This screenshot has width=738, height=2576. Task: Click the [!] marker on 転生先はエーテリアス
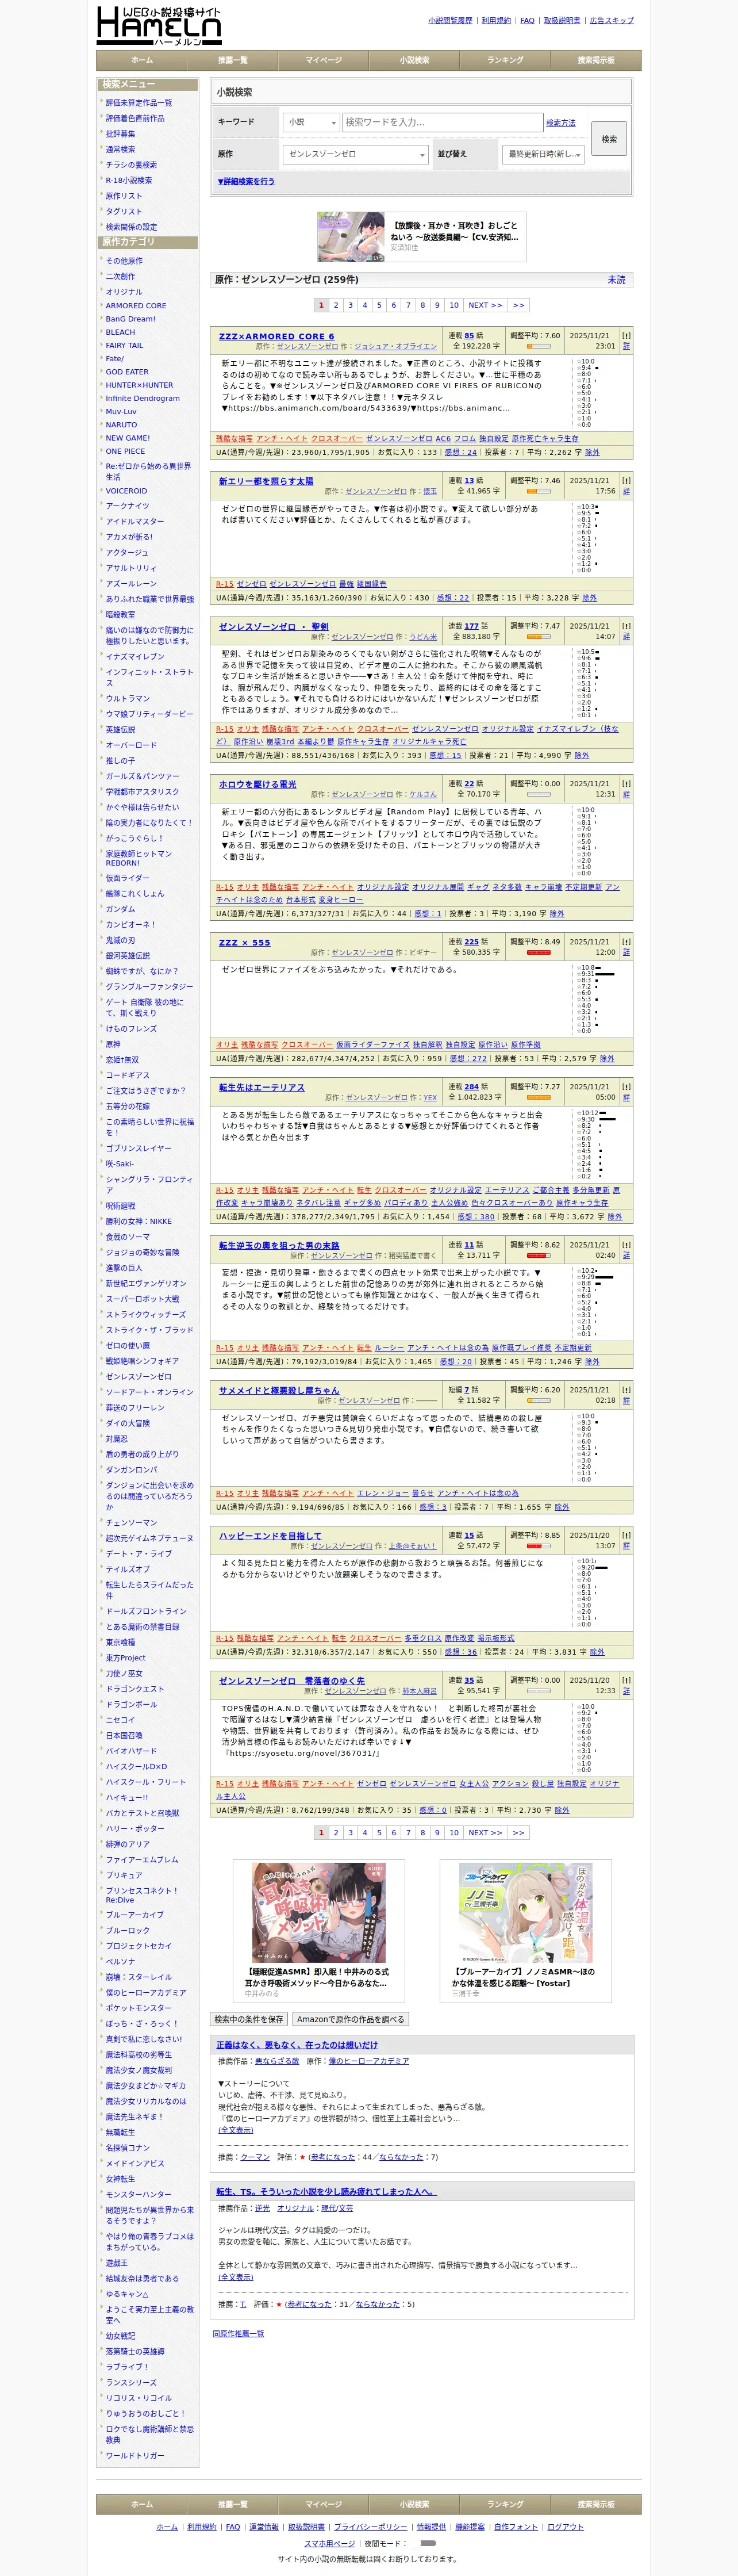pos(626,1086)
